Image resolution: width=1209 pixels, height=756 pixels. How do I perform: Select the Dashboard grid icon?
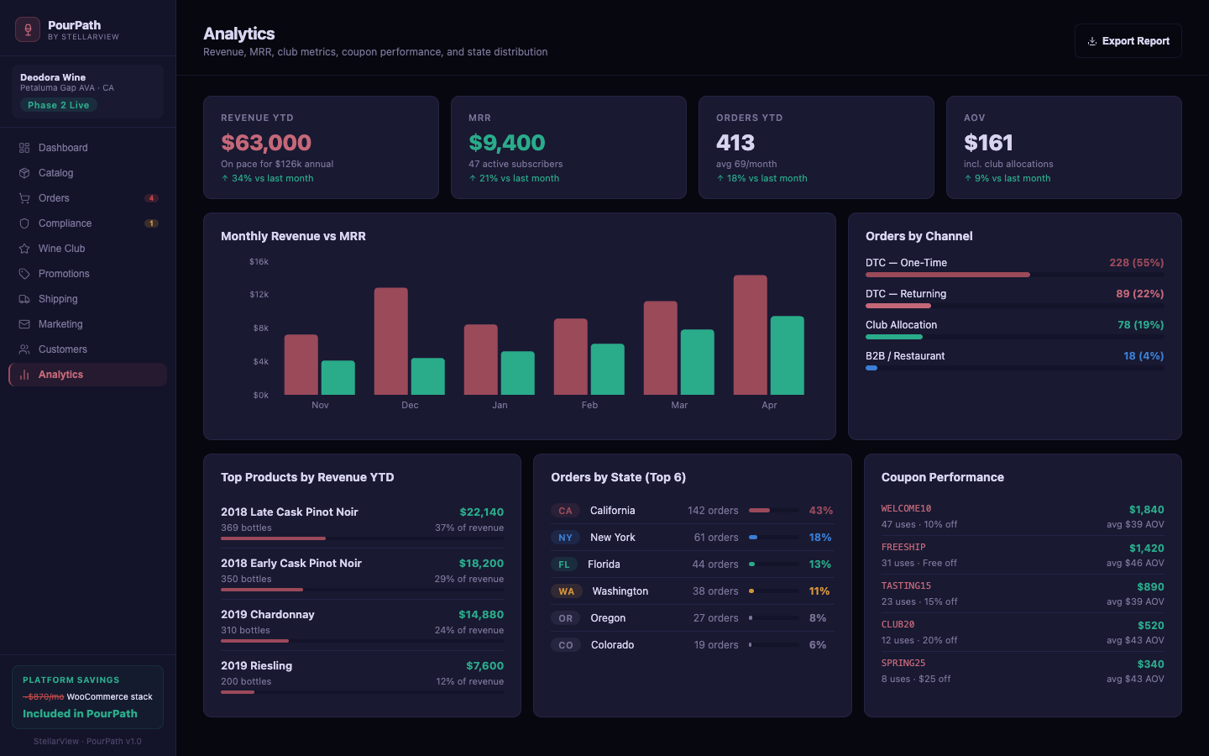click(24, 147)
